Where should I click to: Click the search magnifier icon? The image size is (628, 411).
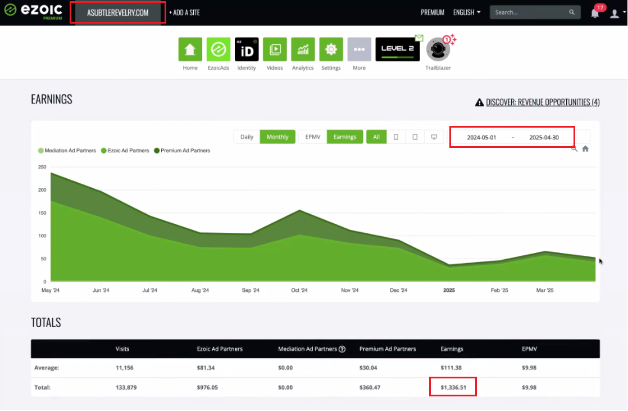pyautogui.click(x=571, y=12)
